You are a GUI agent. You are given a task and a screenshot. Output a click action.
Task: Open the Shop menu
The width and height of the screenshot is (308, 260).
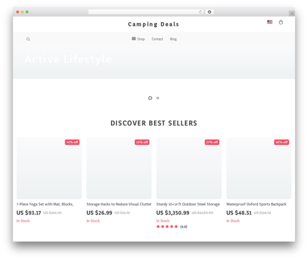(141, 39)
